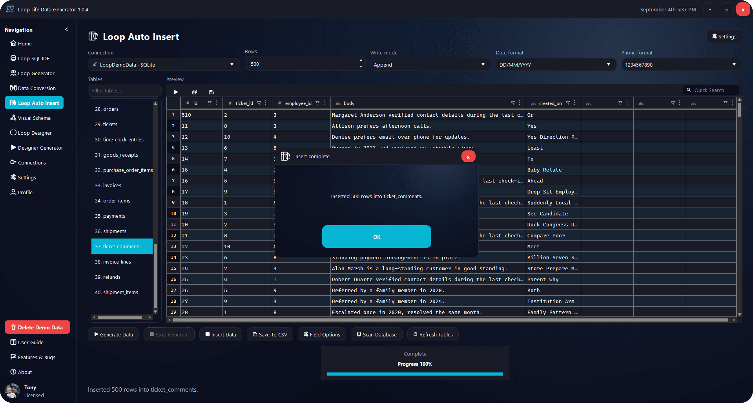Select the orders table
Screen dimensions: 753x403
pyautogui.click(x=122, y=109)
